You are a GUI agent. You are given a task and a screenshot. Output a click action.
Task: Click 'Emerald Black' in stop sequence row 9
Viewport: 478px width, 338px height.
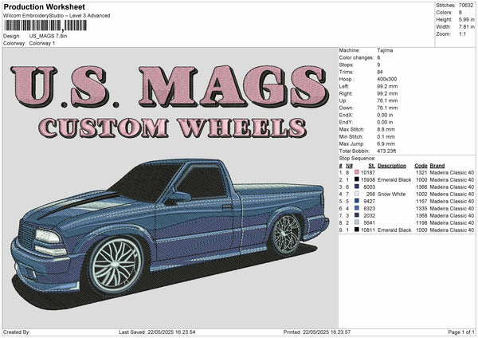[394, 230]
